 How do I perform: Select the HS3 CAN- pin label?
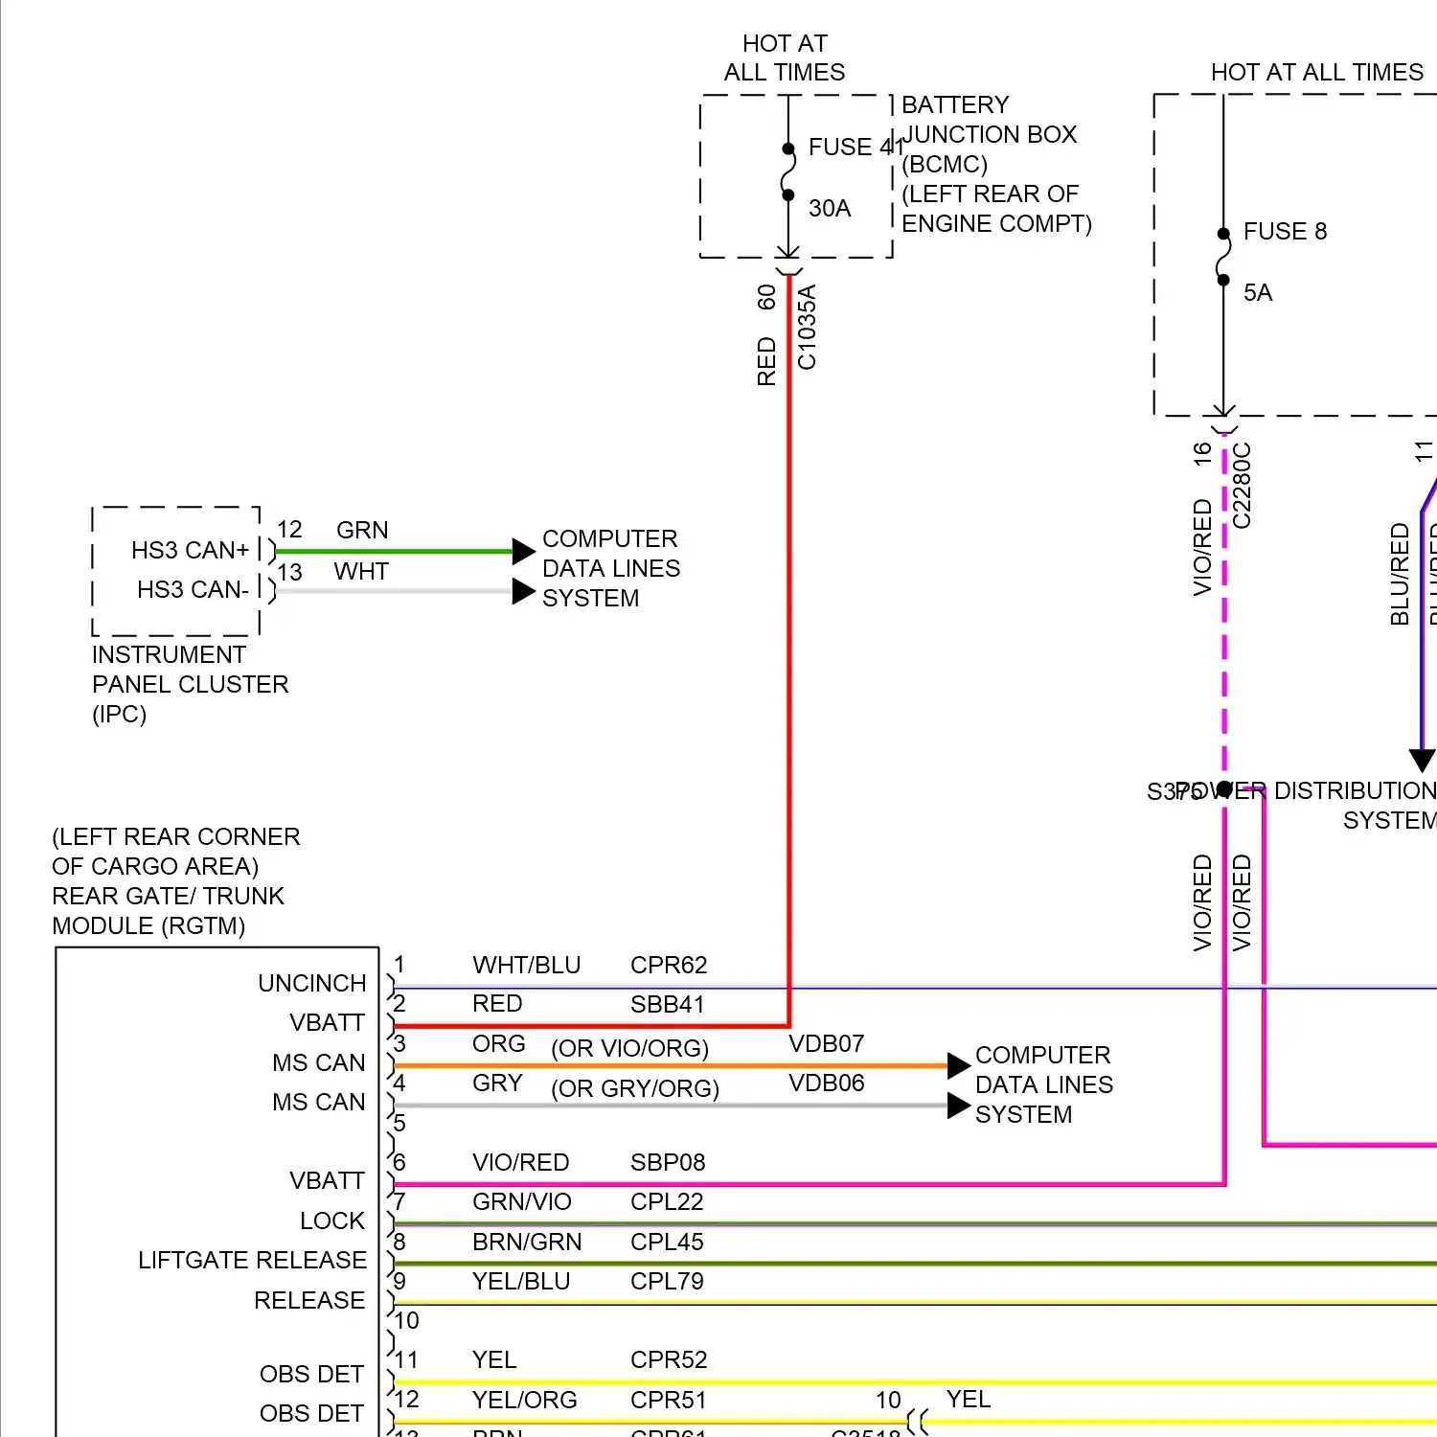(193, 589)
